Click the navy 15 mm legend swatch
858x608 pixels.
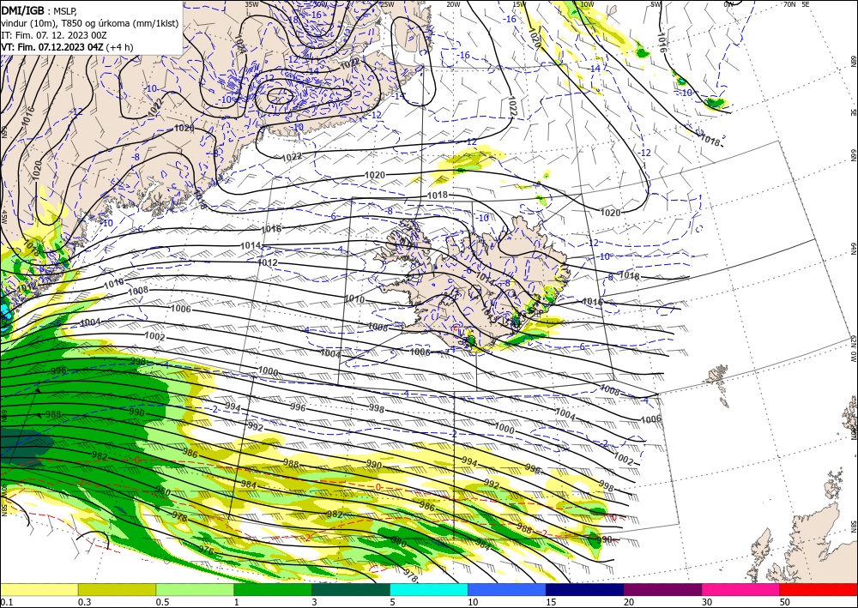click(x=585, y=589)
